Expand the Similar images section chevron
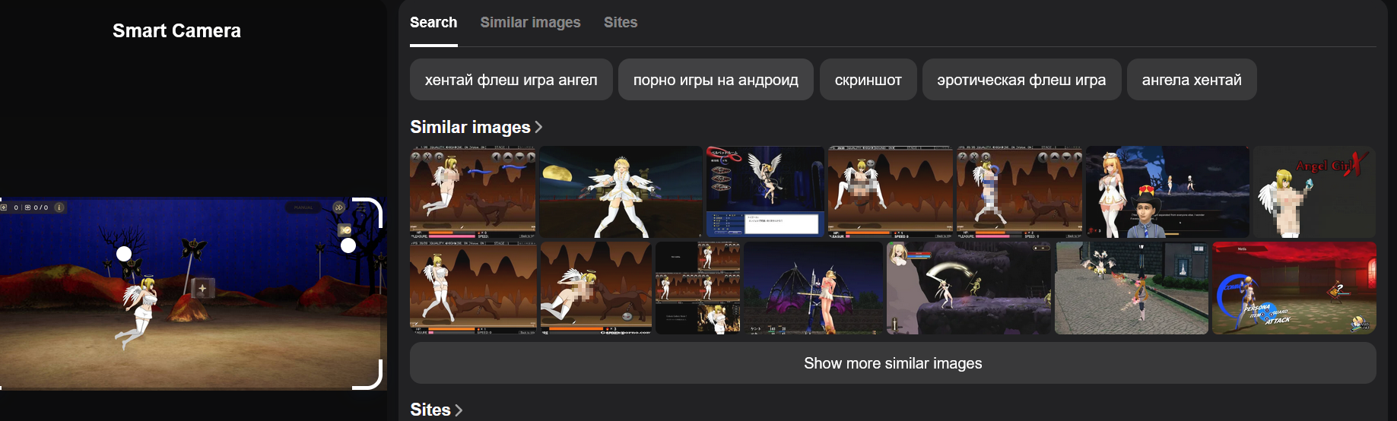Viewport: 1397px width, 421px height. (x=539, y=127)
